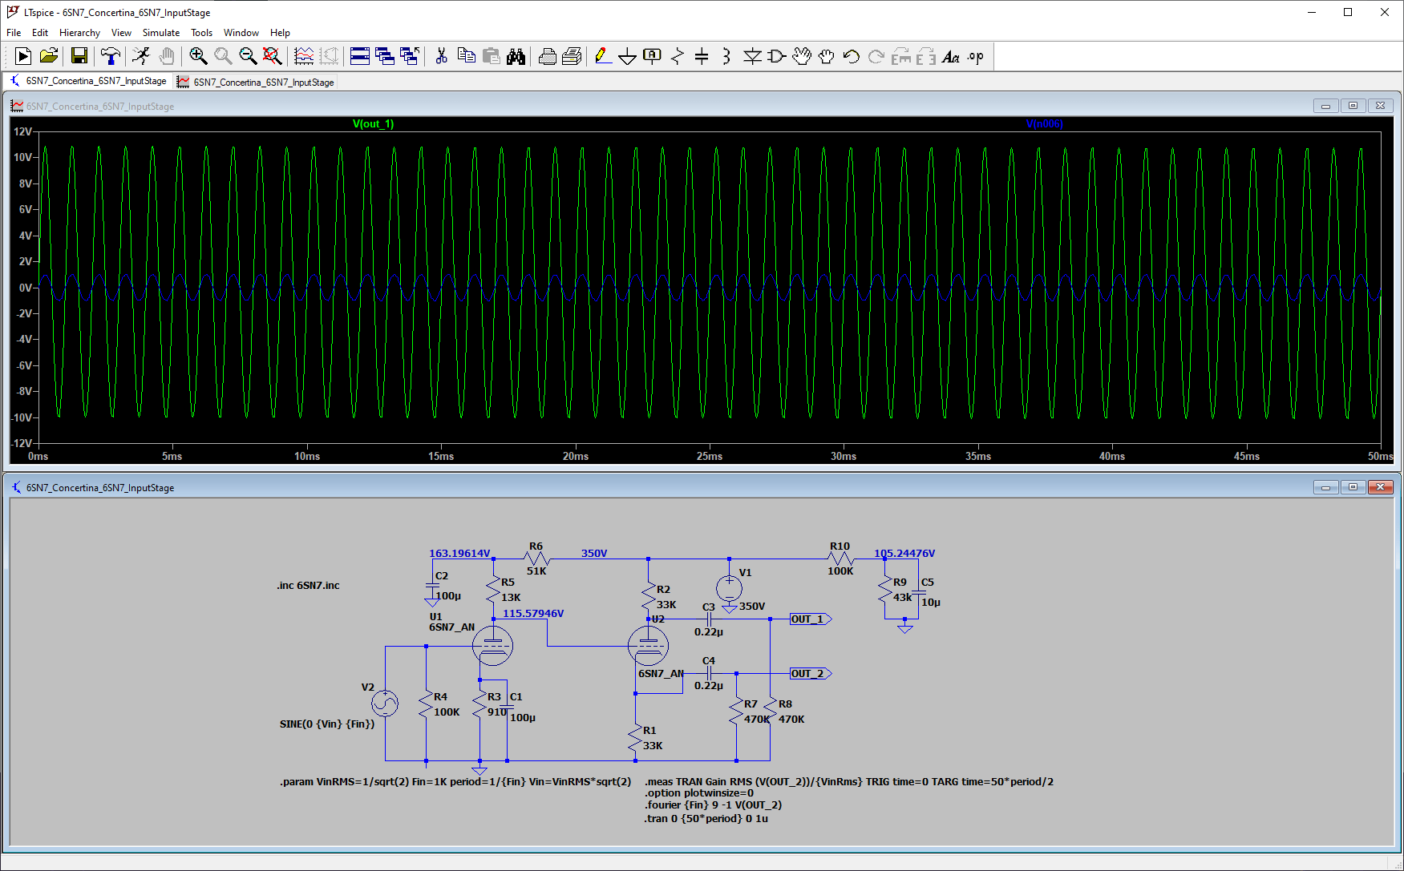Click the Autorange waveform icon
Screen dimensions: 1404x871
tap(304, 56)
